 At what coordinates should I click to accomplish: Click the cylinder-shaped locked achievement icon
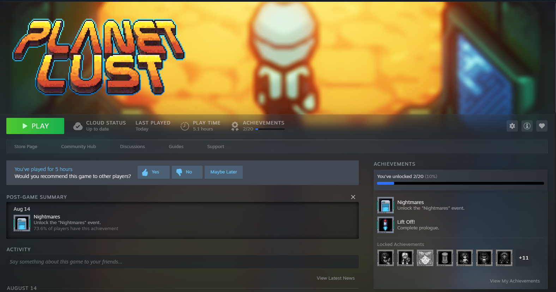pyautogui.click(x=445, y=258)
